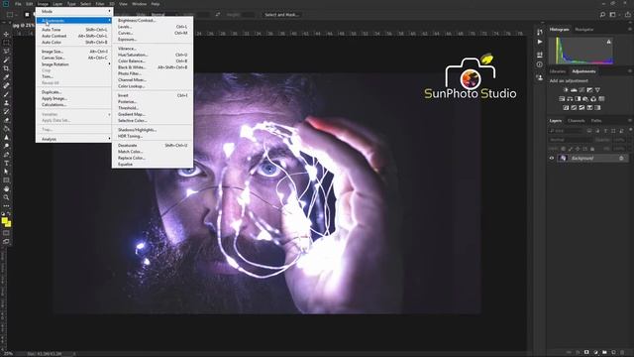Image resolution: width=634 pixels, height=357 pixels.
Task: Choose Desaturate from the submenu
Action: (x=153, y=146)
